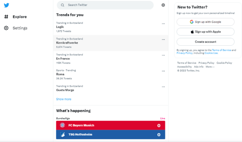Screen dimensions: 242x142
Task: Open Ads info footer link
Action: [x=199, y=67]
